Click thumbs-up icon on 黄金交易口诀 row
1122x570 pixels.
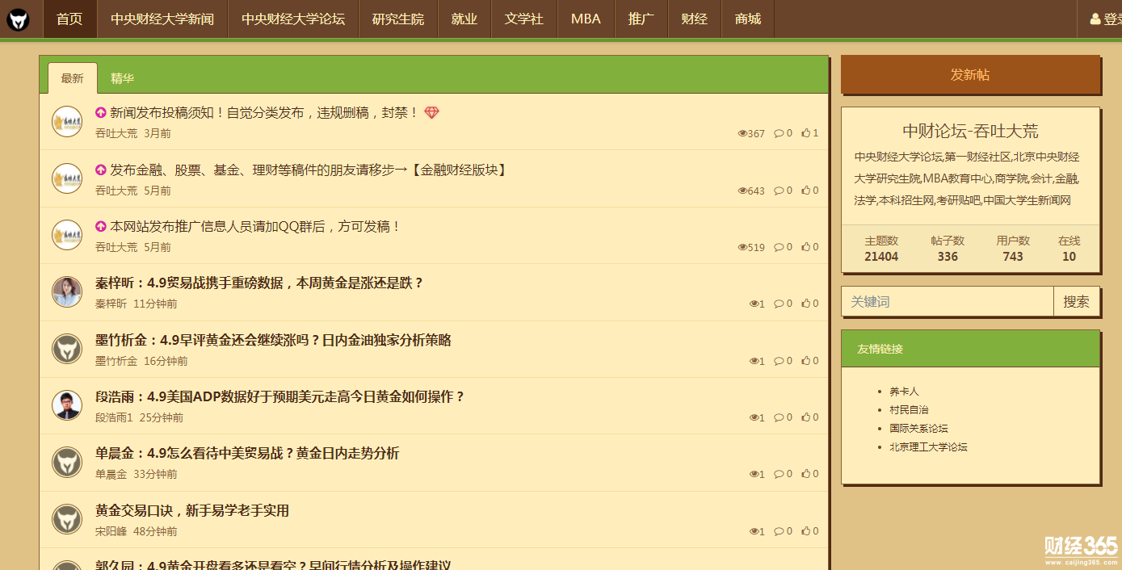tap(805, 531)
